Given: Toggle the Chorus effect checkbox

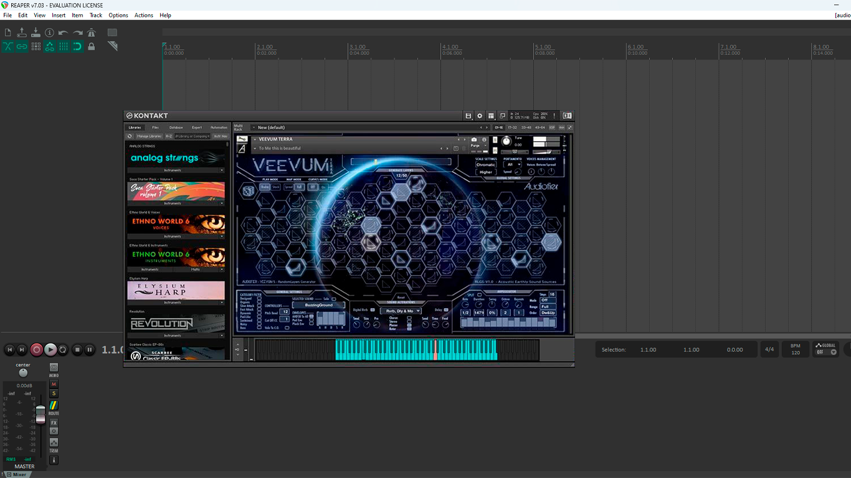Looking at the screenshot, I should 409,317.
